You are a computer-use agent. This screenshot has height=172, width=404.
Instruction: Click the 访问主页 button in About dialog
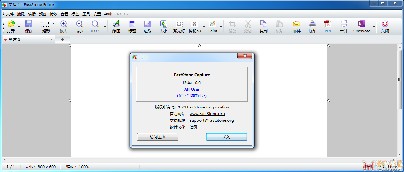tap(158, 137)
